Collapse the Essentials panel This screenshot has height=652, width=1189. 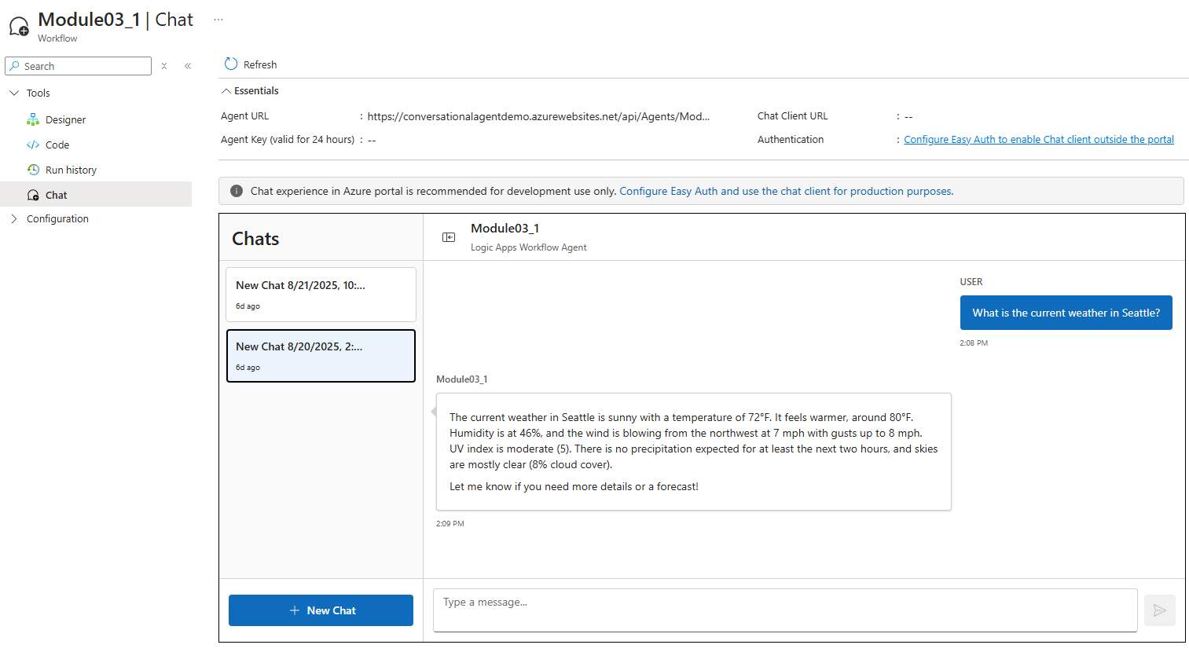pyautogui.click(x=226, y=90)
